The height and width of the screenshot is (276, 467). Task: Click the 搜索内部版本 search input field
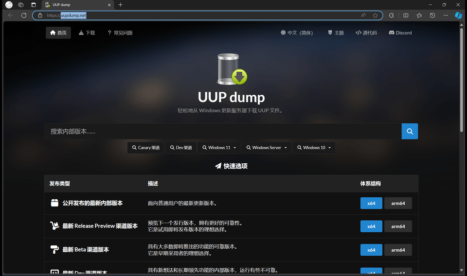(x=223, y=131)
